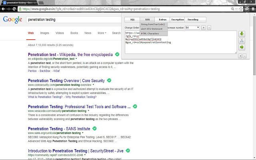Click green safety checkmark beside Wikipedia result
Screen dimensions: 256x160
click(117, 54)
